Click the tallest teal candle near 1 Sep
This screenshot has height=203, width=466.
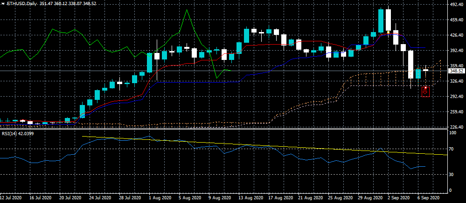pos(381,21)
